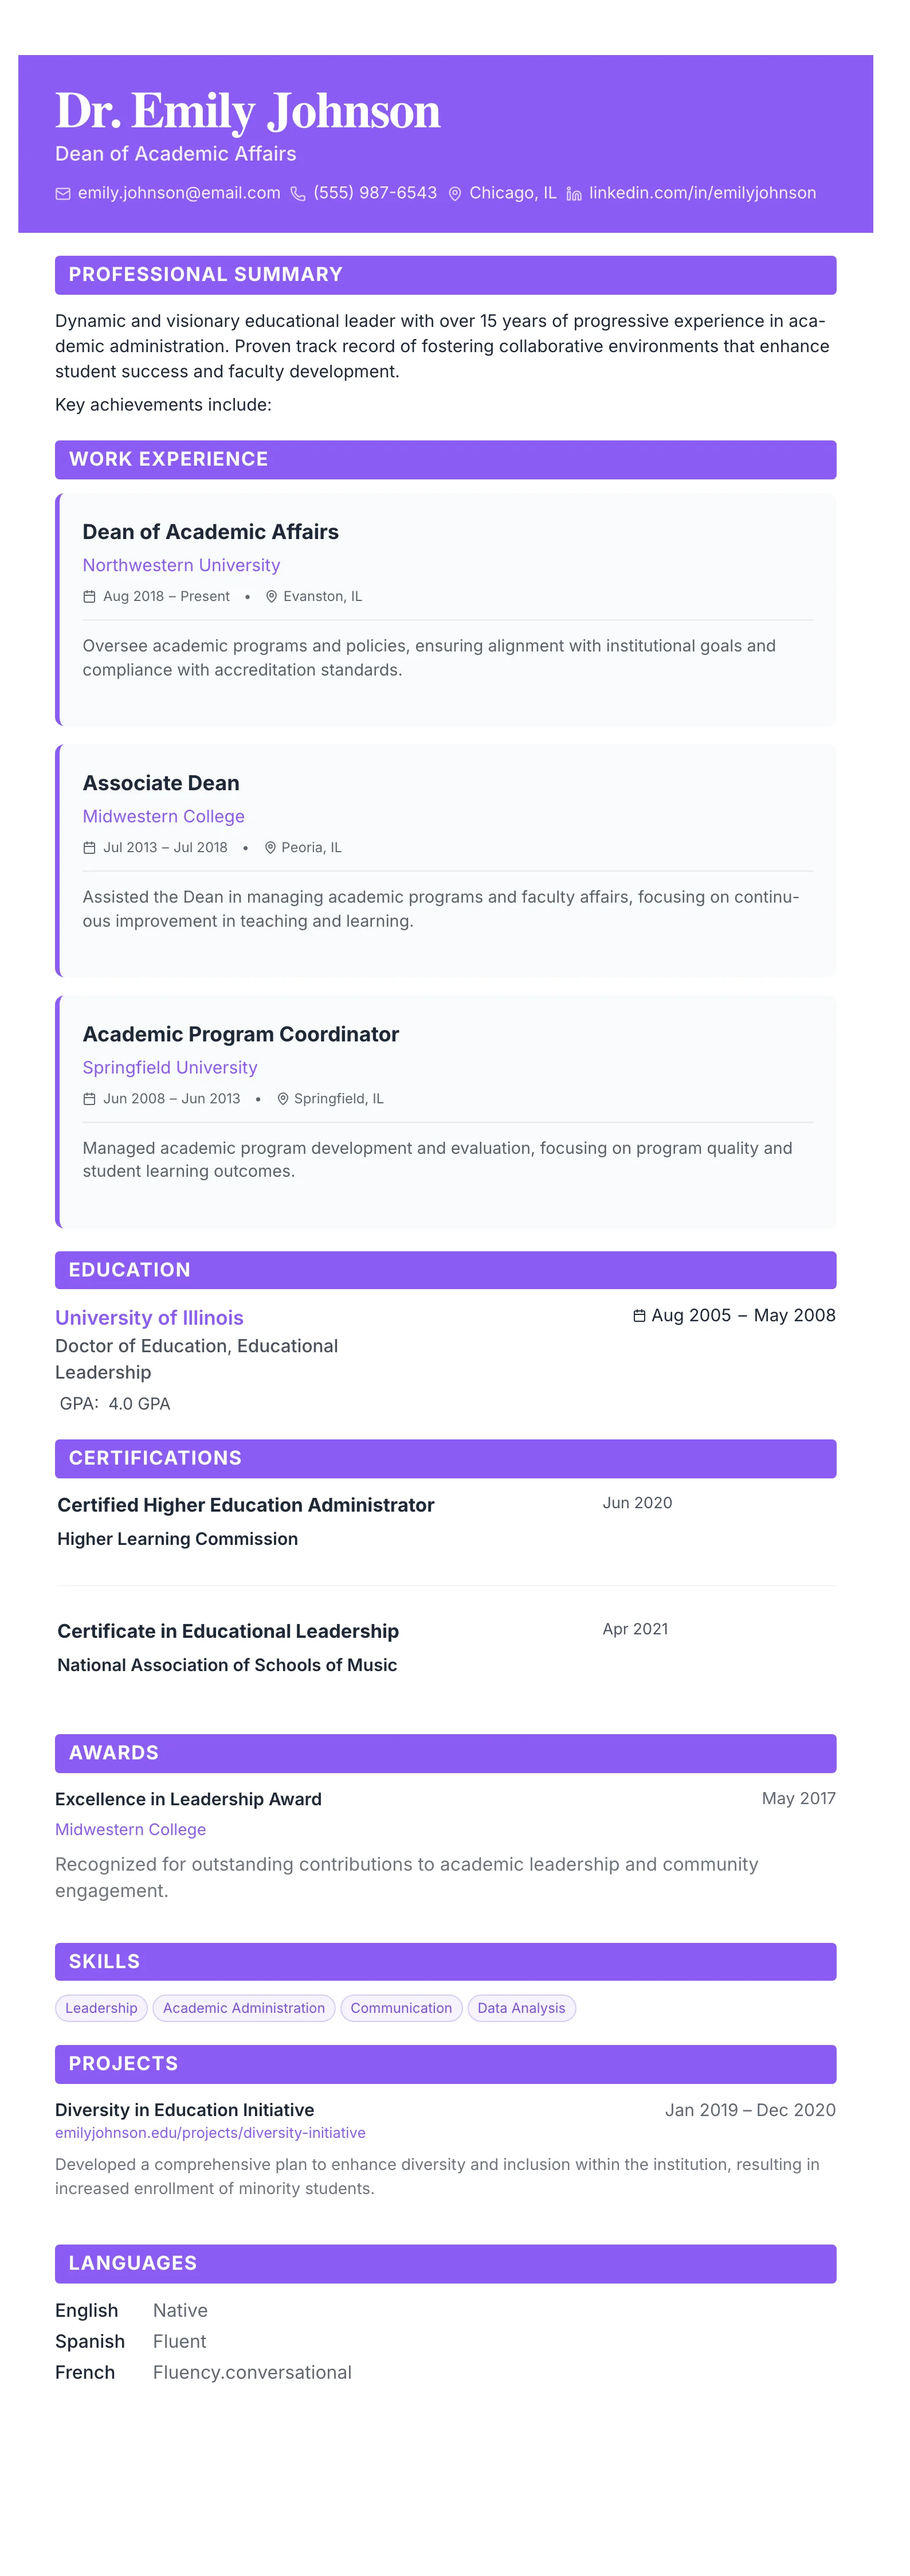Click location pin icon beside Peoria, IL
This screenshot has width=910, height=2576.
pos(270,848)
